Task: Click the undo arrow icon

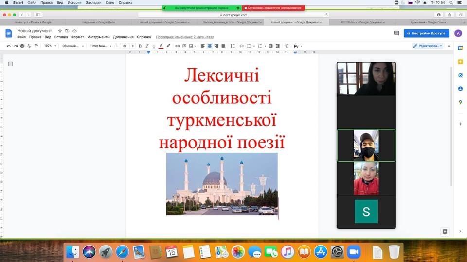Action: pos(9,46)
